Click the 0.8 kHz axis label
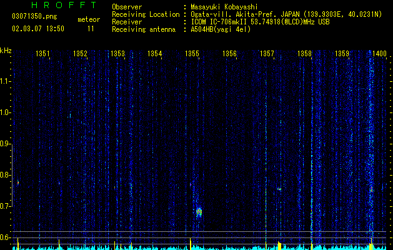 point(5,175)
